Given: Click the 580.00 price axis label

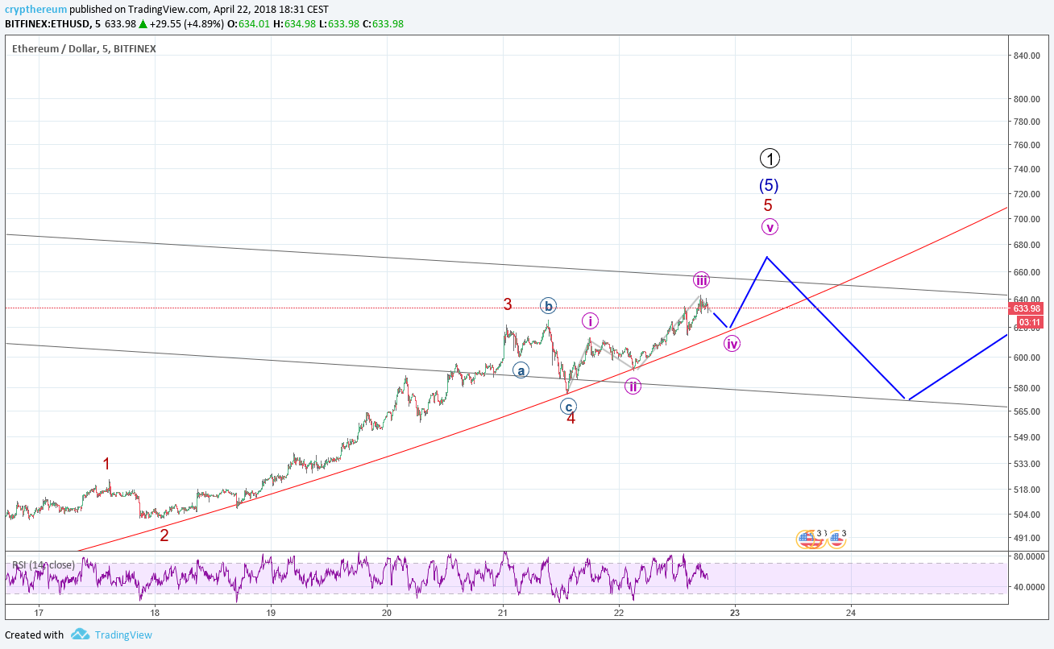Looking at the screenshot, I should tap(1026, 388).
